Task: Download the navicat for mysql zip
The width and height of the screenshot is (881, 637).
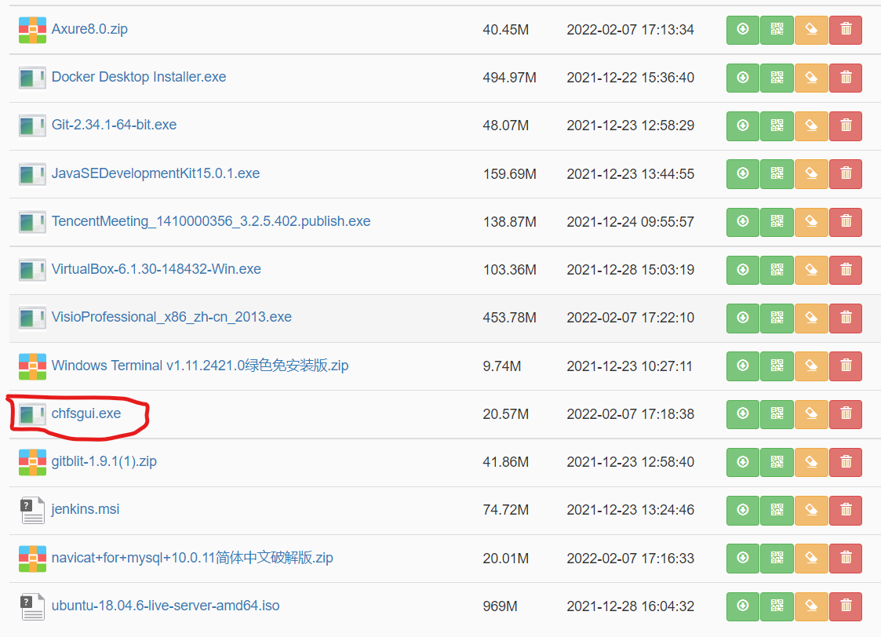Action: [743, 559]
